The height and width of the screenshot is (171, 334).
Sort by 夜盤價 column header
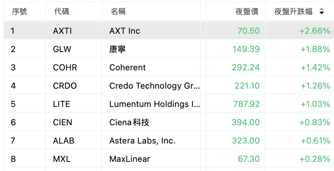247,12
